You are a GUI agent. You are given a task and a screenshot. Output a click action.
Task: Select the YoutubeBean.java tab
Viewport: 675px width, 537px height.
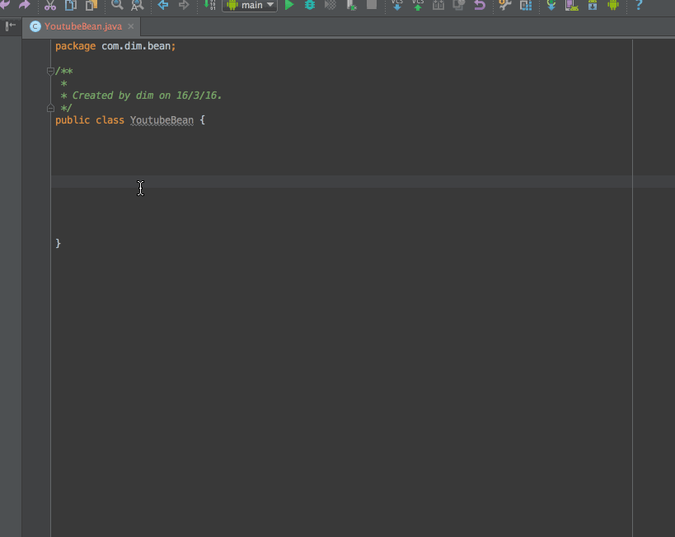click(x=81, y=26)
